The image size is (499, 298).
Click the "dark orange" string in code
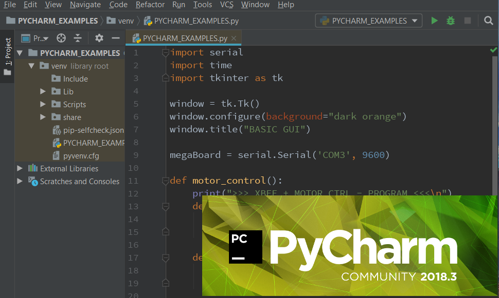pyautogui.click(x=365, y=116)
